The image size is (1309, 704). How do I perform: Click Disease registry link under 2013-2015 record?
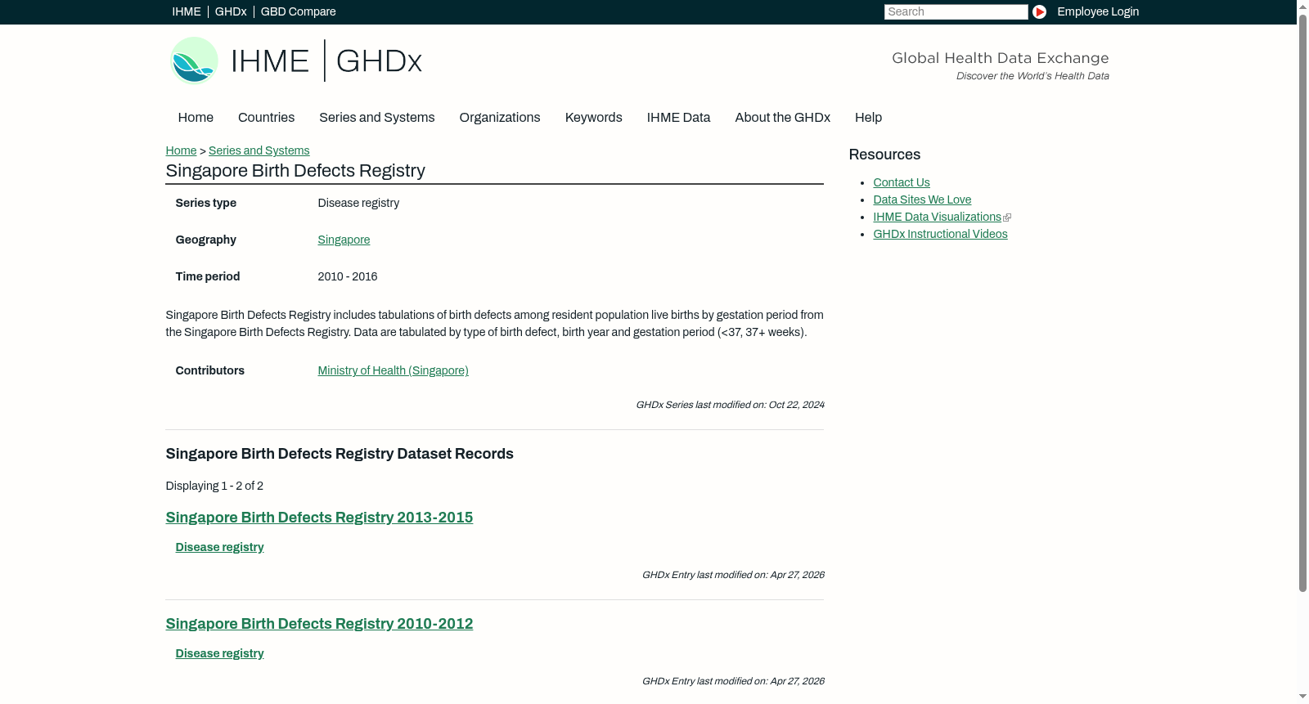click(219, 548)
